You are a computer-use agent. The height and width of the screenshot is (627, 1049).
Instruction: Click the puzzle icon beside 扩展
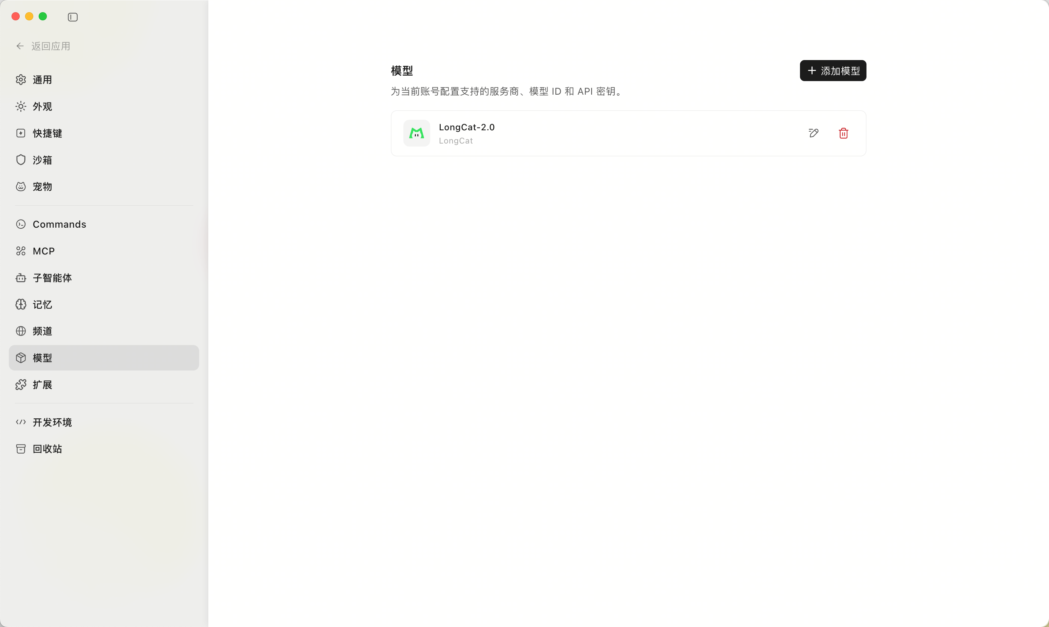[21, 385]
